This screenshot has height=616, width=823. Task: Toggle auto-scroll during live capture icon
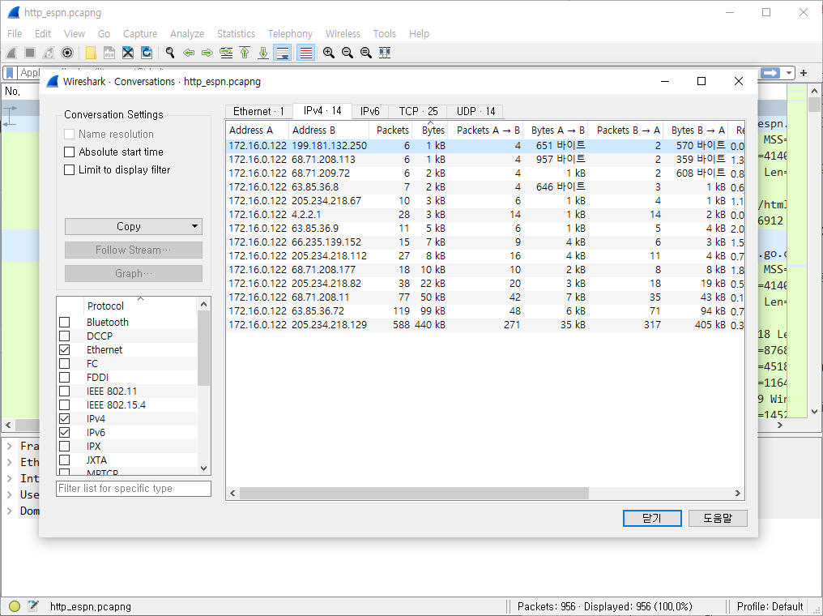[283, 53]
